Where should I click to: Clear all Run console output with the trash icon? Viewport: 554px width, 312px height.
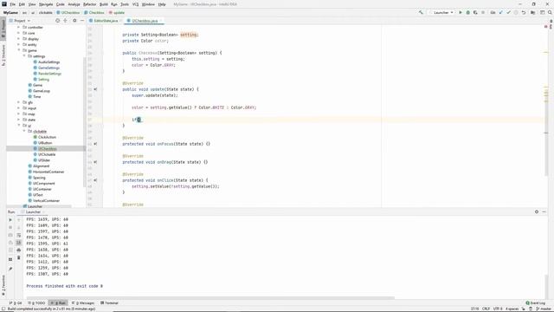point(19,257)
